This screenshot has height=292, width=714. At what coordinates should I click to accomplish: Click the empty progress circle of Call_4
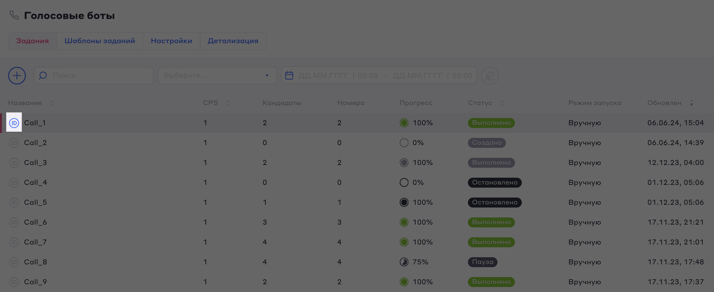(404, 182)
